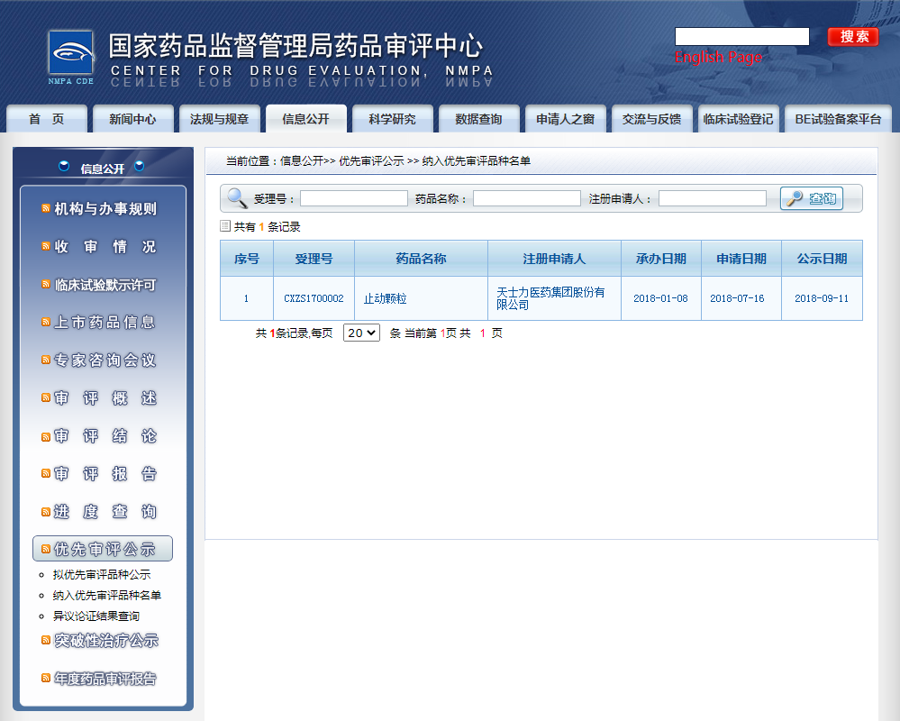900x721 pixels.
Task: Click RSS icon beside 收审情况
Action: [46, 247]
